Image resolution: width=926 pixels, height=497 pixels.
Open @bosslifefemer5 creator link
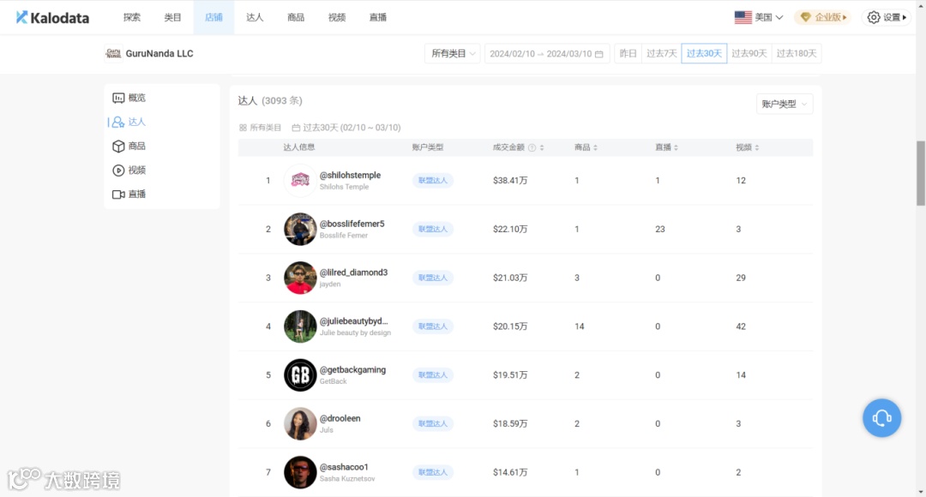tap(352, 225)
